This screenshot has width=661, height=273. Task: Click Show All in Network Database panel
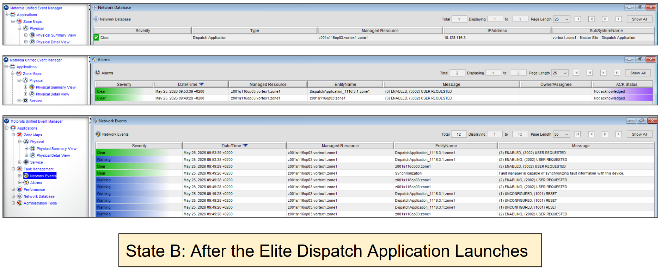click(x=639, y=19)
